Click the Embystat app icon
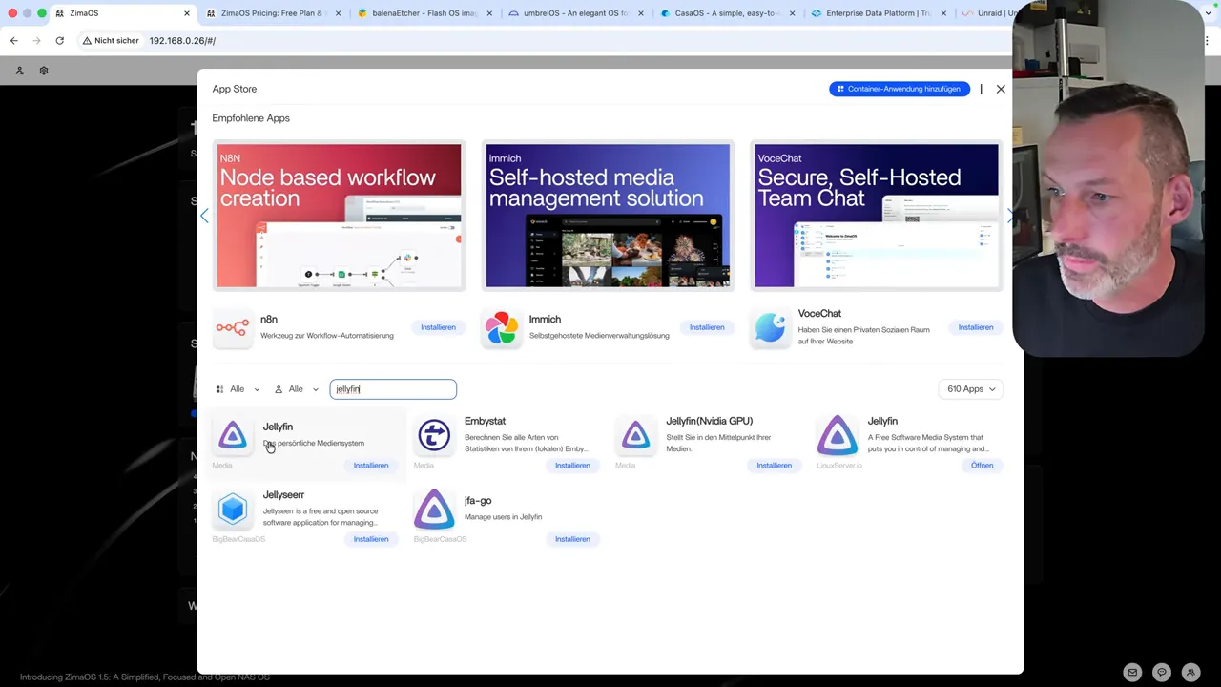 [x=434, y=435]
